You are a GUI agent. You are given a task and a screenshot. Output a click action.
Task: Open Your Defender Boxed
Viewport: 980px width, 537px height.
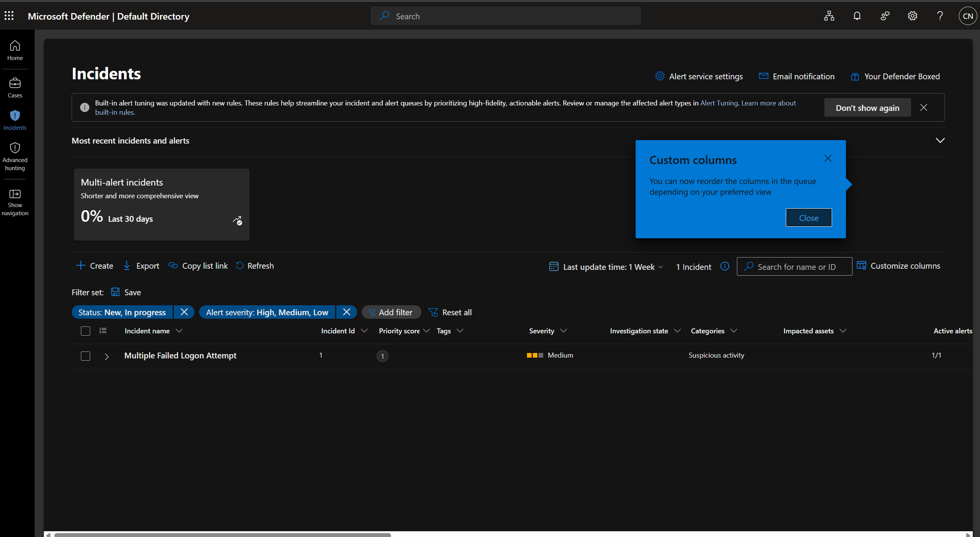[895, 76]
